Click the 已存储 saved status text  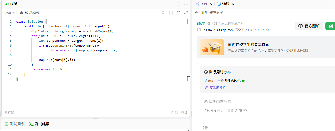pos(9,113)
